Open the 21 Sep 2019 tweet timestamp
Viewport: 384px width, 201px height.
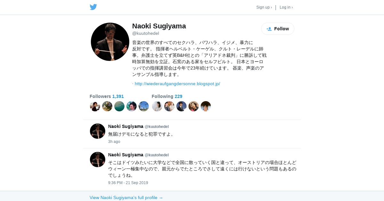[128, 183]
